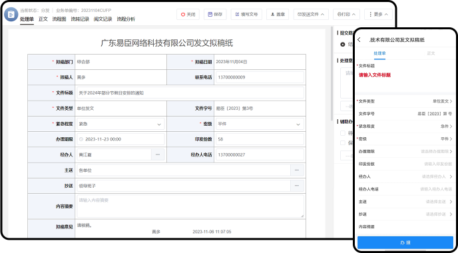Click the ellipsis picker beside 经办人 field
This screenshot has width=458, height=253.
(x=158, y=154)
